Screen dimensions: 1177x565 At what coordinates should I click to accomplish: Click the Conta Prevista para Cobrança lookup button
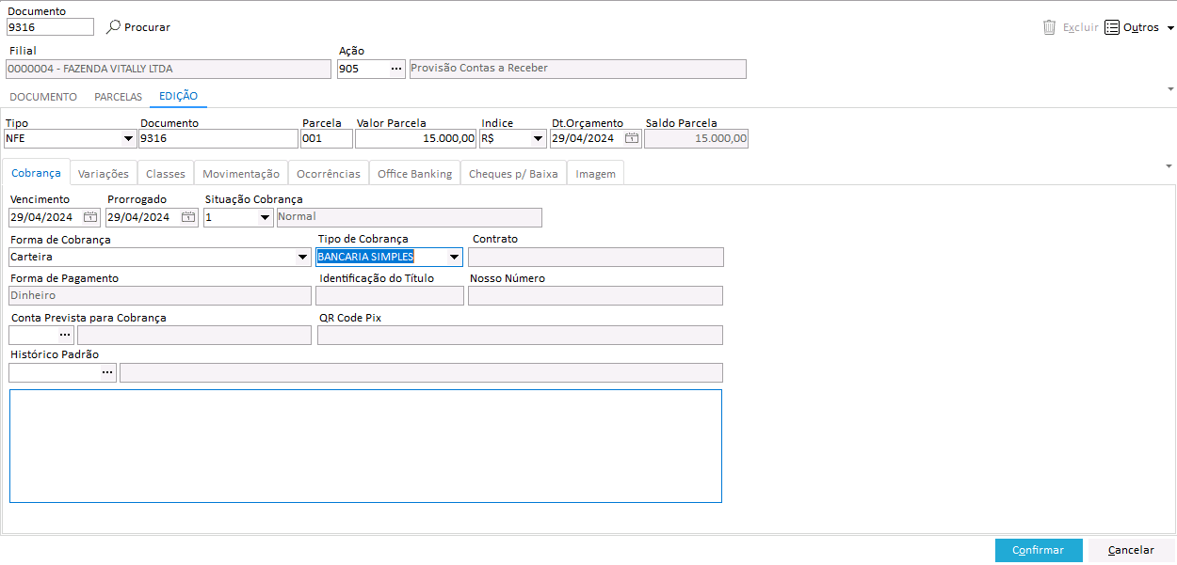(65, 335)
